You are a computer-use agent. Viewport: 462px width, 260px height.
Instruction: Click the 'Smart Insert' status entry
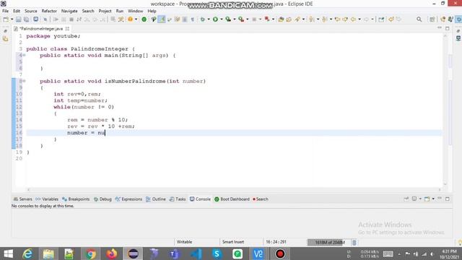pos(233,242)
